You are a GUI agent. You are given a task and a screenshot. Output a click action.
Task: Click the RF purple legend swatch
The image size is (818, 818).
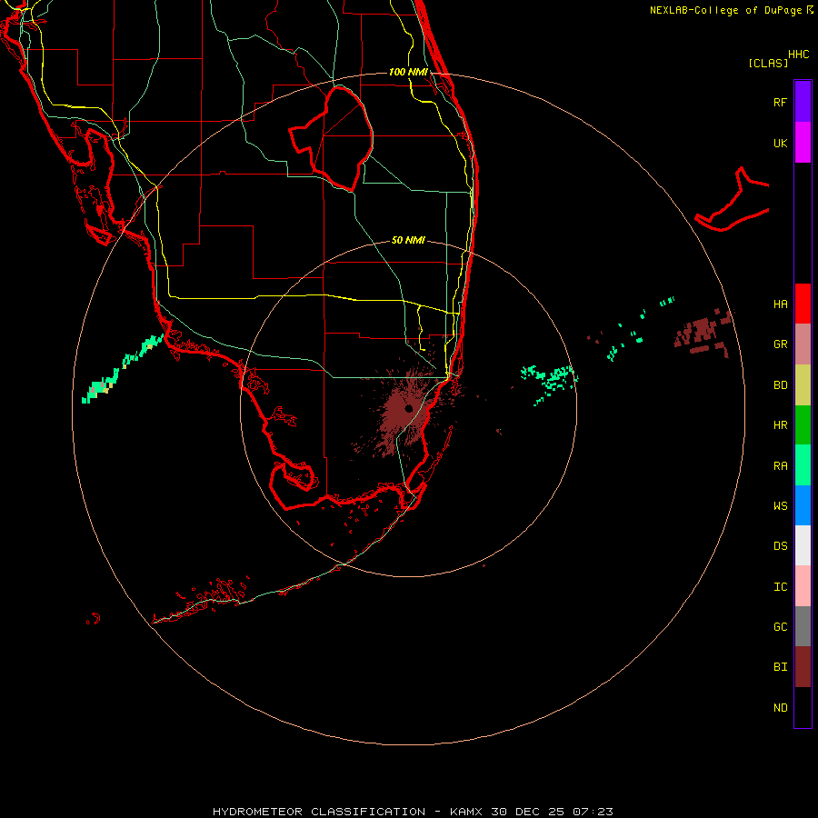pos(803,102)
